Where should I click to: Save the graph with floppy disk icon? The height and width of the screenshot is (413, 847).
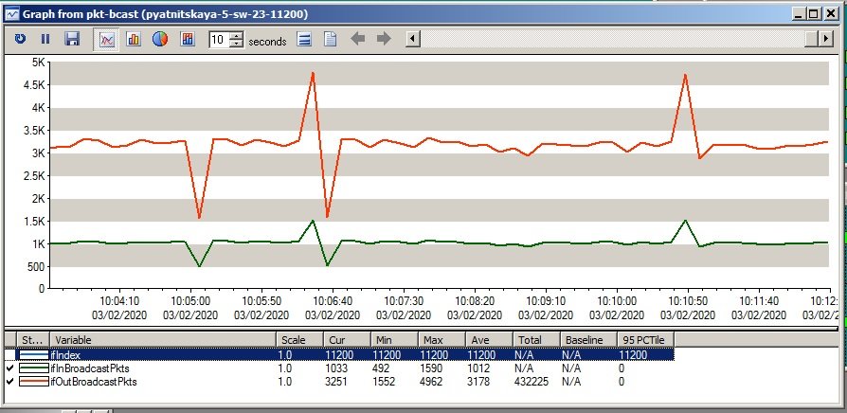pos(71,39)
